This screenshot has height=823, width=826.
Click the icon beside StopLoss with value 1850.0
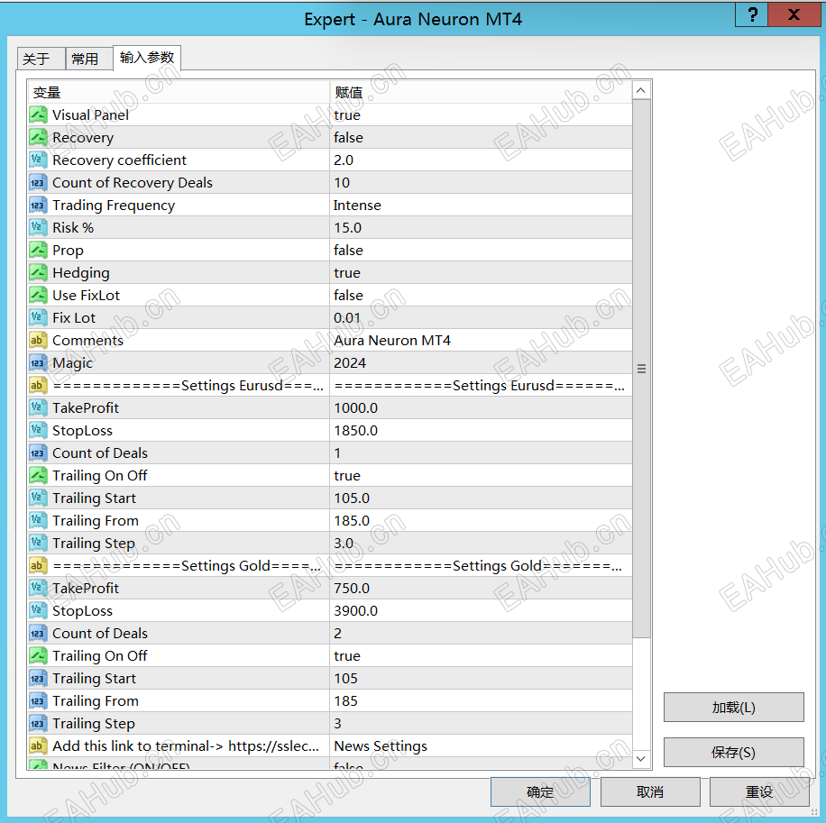coord(38,431)
